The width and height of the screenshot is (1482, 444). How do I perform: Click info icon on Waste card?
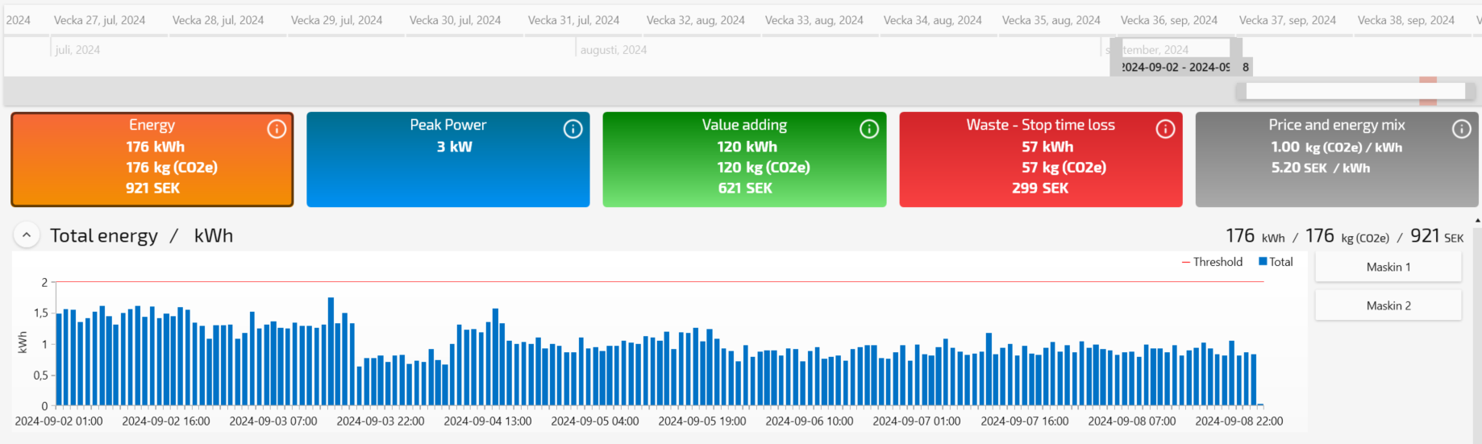click(x=1165, y=129)
